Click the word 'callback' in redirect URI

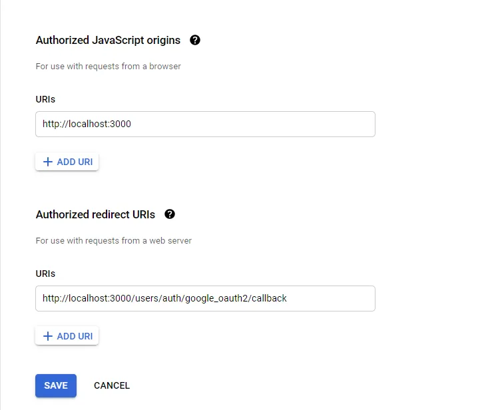(269, 299)
